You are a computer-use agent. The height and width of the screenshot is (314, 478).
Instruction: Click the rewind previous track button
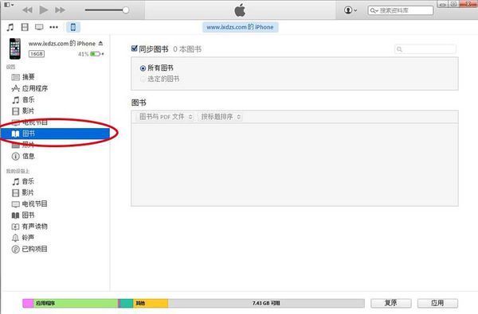pos(27,10)
